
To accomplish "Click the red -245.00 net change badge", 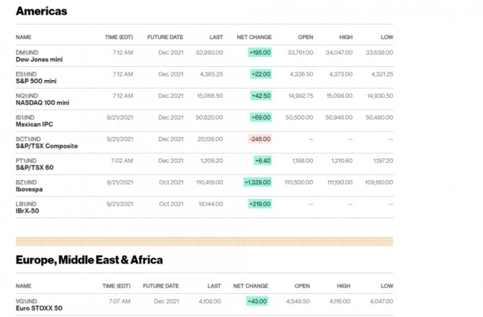I will pos(260,139).
